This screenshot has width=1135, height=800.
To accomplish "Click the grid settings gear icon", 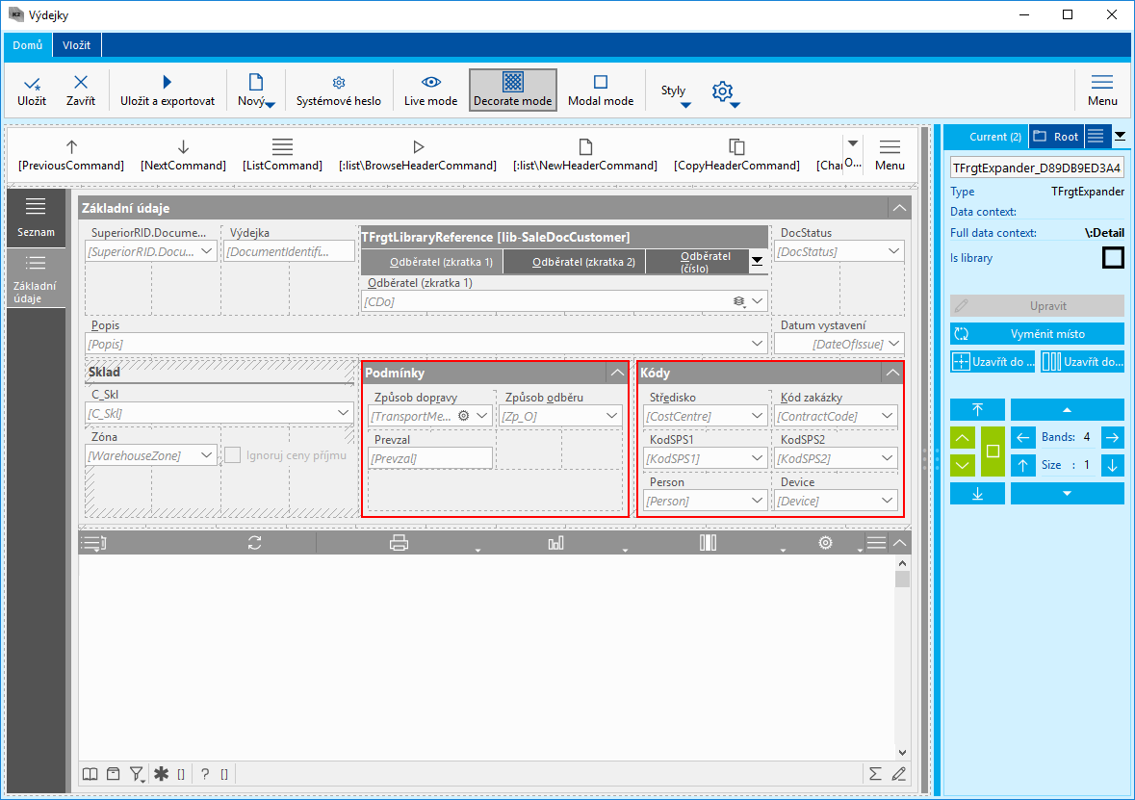I will [825, 542].
